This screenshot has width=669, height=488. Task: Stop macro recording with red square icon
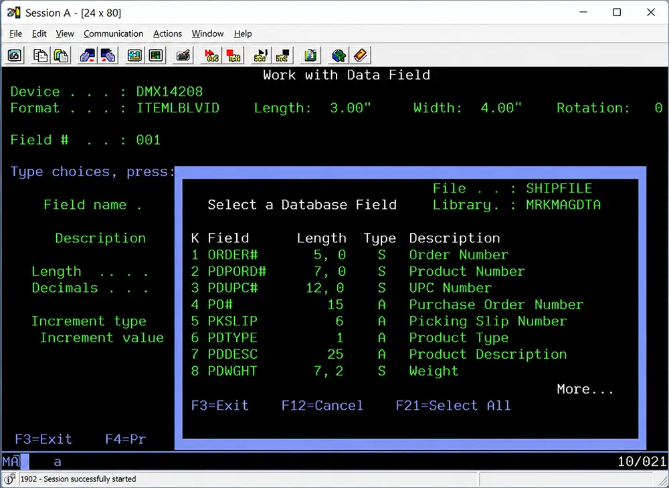pyautogui.click(x=233, y=56)
